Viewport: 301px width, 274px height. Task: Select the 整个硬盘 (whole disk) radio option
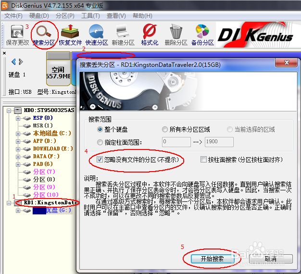[x=100, y=129]
